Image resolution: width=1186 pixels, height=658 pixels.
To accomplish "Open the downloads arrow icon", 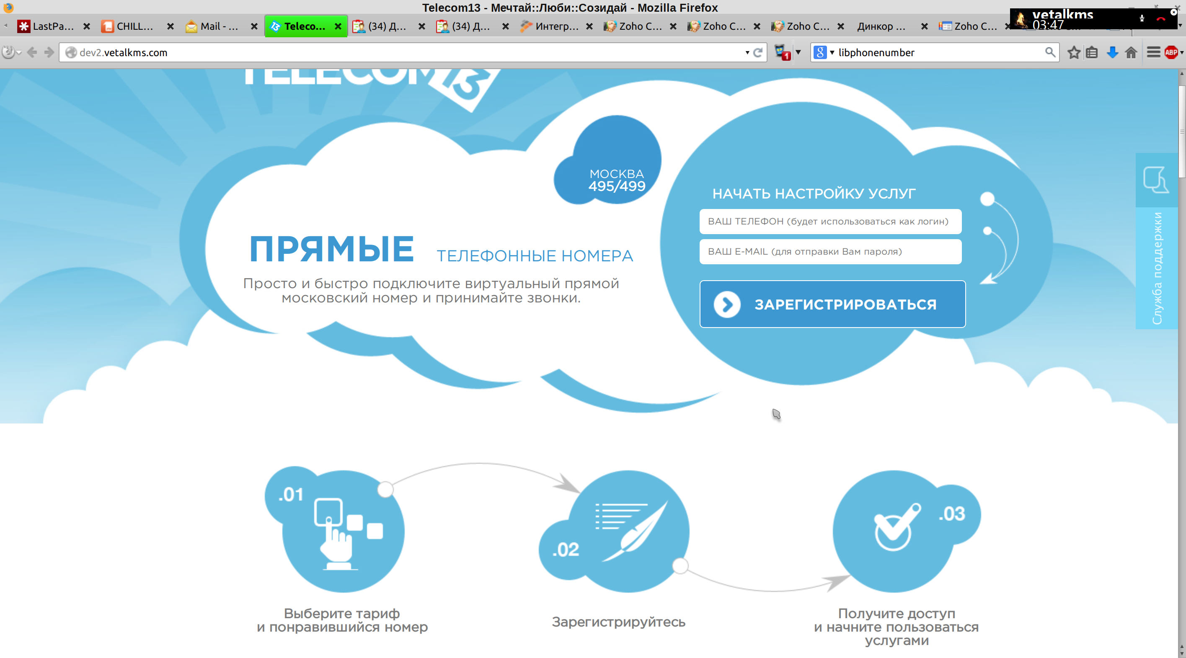I will click(x=1112, y=52).
